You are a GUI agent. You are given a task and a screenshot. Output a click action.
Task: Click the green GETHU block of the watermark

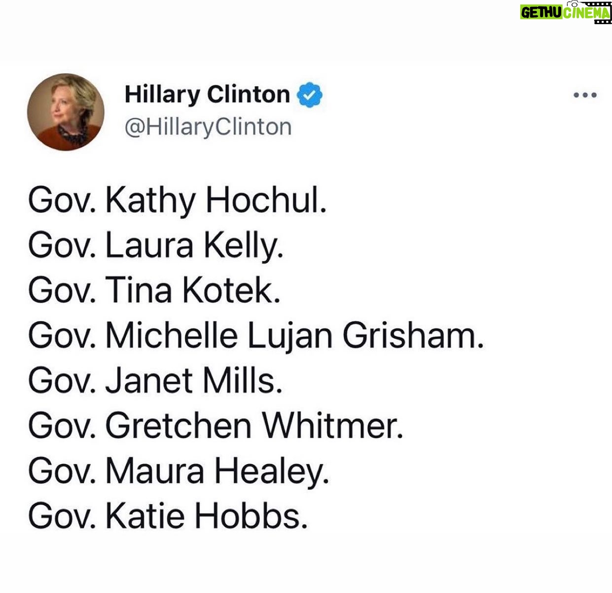[x=541, y=13]
